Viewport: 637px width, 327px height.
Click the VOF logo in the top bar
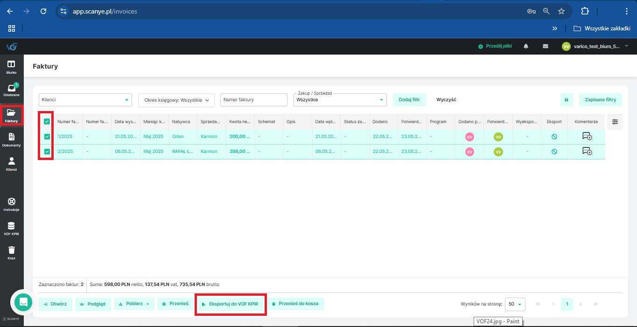coord(12,46)
